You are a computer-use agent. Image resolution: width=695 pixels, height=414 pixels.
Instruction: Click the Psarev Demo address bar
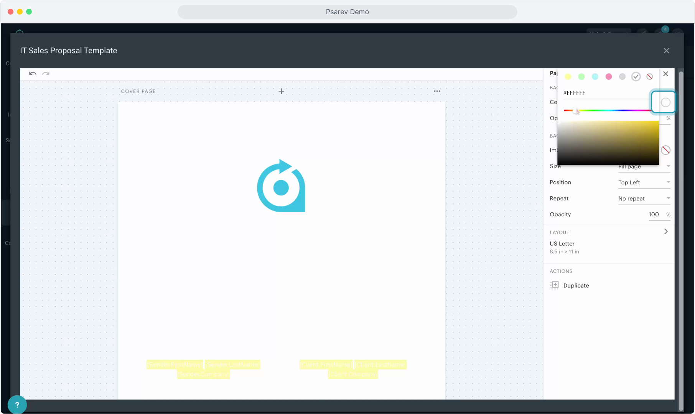click(347, 12)
